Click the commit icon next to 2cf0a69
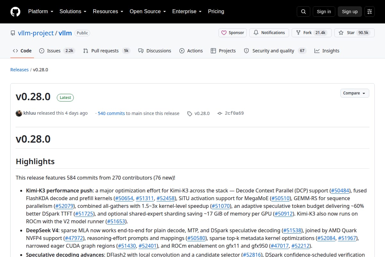The width and height of the screenshot is (385, 257). (x=220, y=113)
